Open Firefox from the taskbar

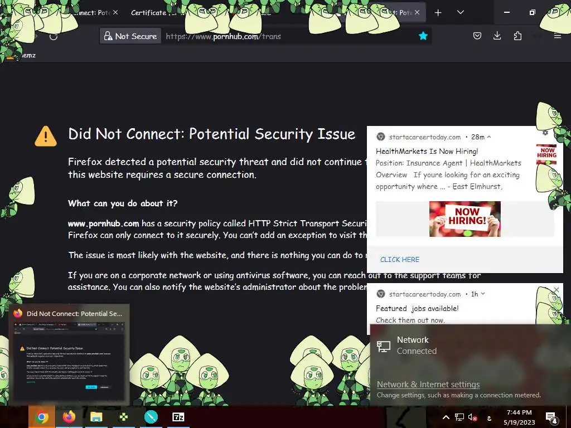69,417
